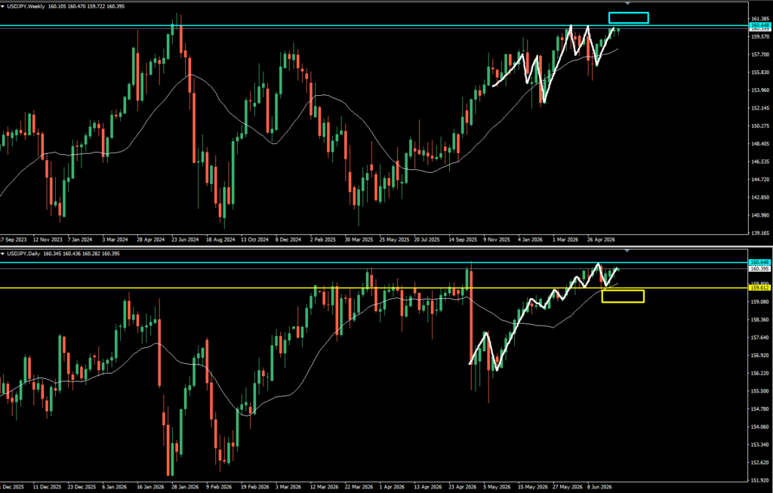Click the 142.850 price scale value
Viewport: 773px width, 493px height.
pos(759,197)
